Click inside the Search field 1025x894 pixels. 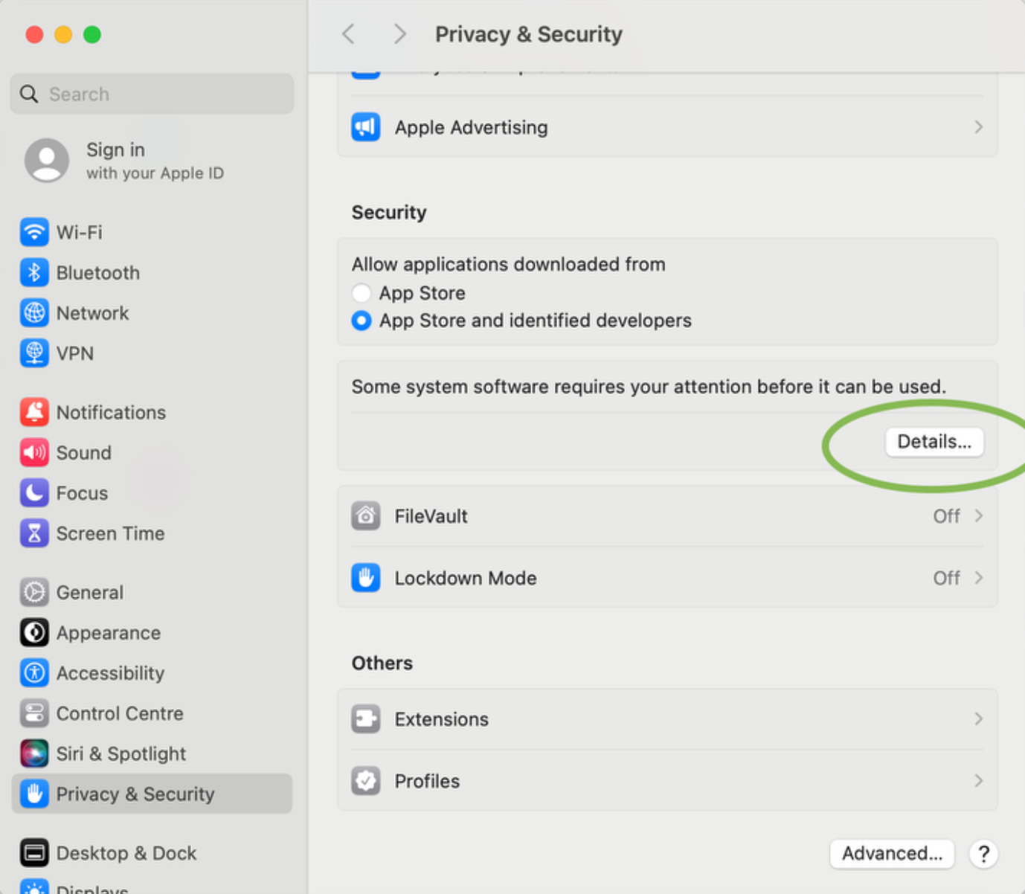(151, 94)
